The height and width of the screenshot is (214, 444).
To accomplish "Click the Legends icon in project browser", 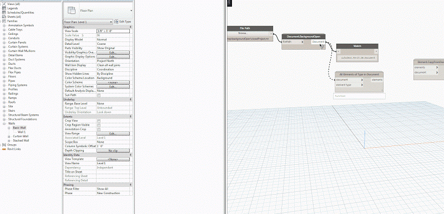I will [x=4, y=8].
